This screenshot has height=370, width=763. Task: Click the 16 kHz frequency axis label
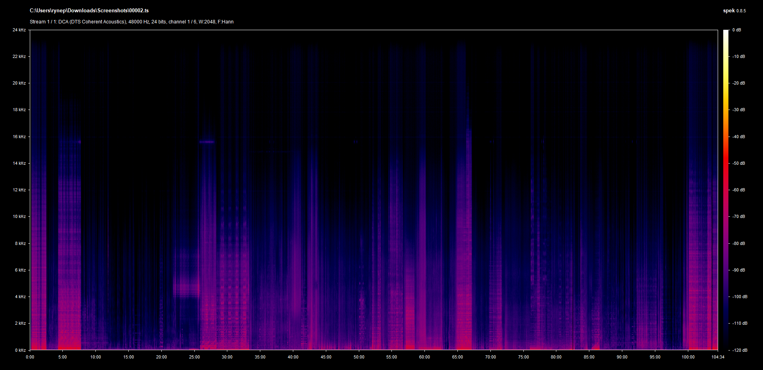(19, 137)
